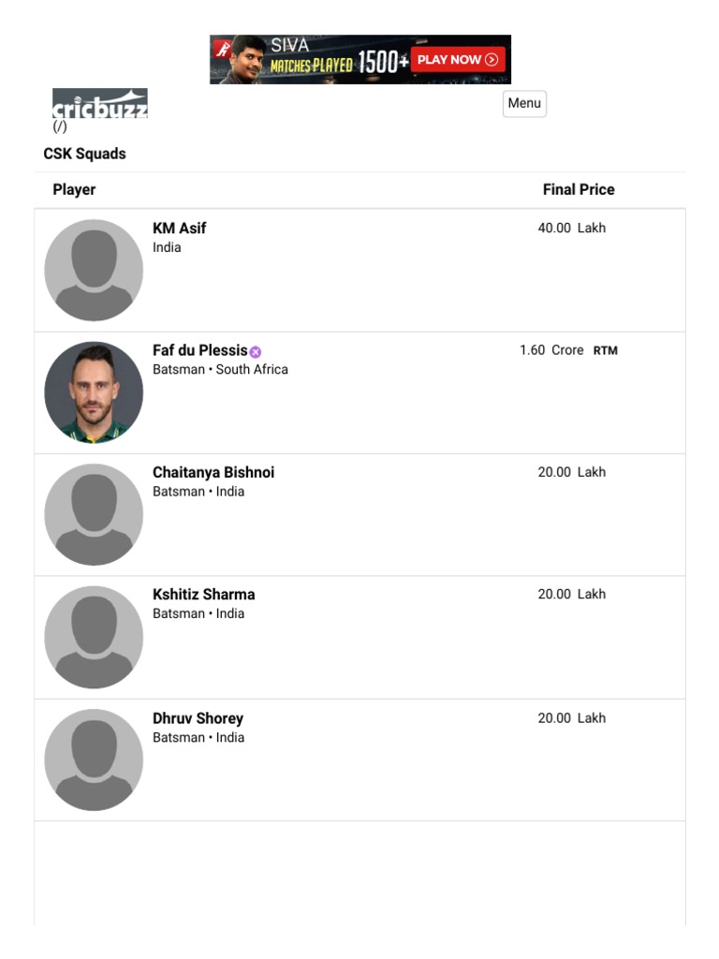Open KM Asif's avatar placeholder
Screen dimensions: 719x959
[94, 270]
